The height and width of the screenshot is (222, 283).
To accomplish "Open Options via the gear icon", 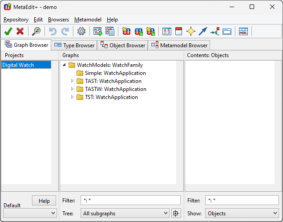I will (81, 31).
